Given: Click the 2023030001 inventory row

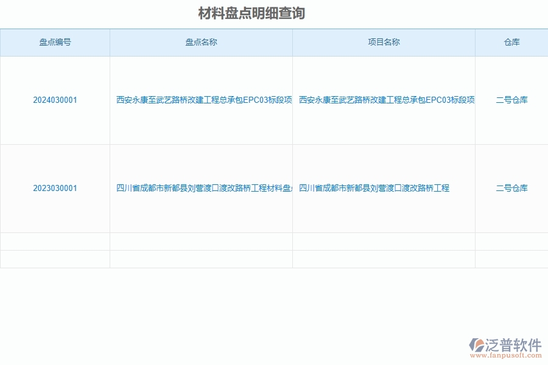Looking at the screenshot, I should 274,187.
